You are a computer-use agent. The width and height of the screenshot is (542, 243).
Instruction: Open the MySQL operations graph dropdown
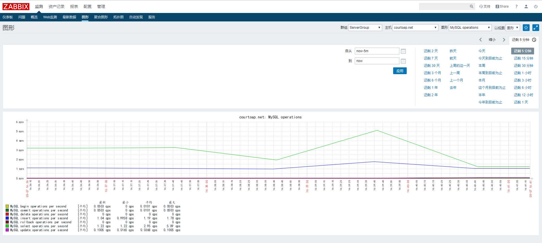pos(470,28)
